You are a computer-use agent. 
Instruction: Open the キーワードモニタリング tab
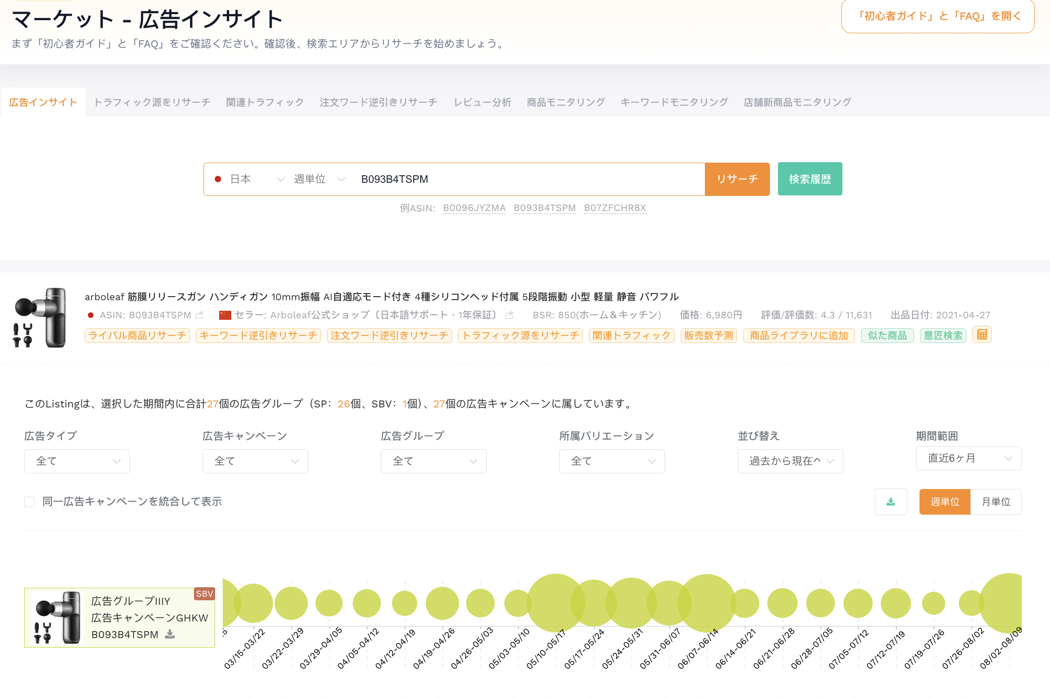pyautogui.click(x=674, y=102)
